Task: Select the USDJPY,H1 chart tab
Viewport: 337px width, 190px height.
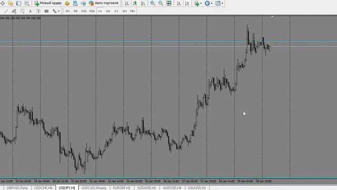Action: pos(67,188)
